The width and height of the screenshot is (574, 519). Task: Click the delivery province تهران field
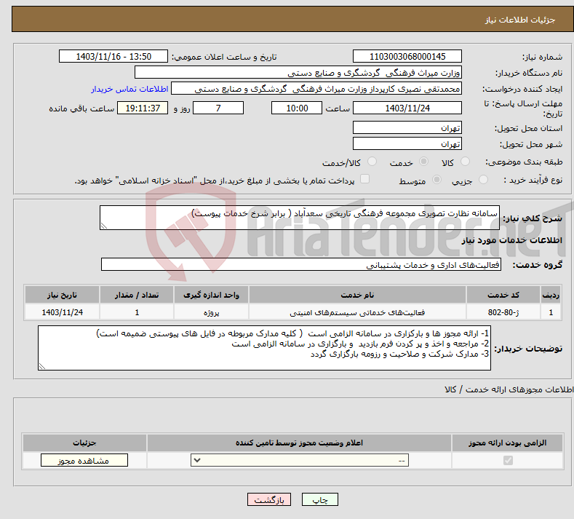pyautogui.click(x=407, y=127)
